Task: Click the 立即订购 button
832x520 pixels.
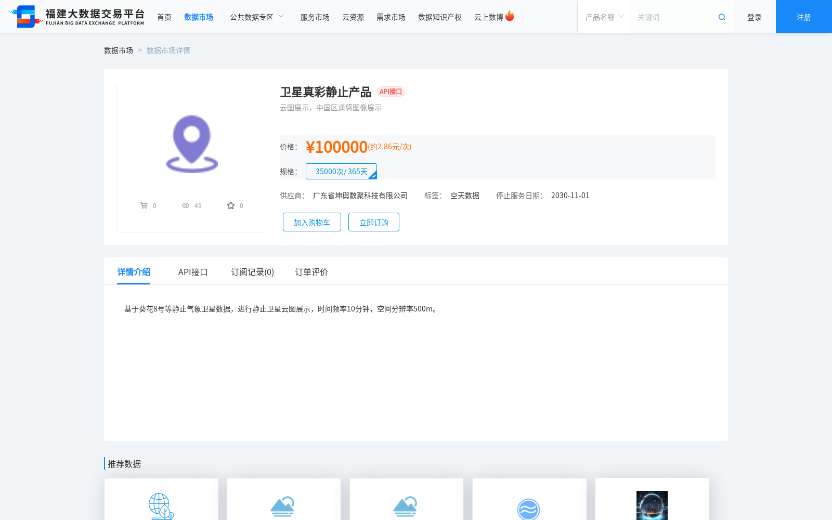Action: click(374, 222)
